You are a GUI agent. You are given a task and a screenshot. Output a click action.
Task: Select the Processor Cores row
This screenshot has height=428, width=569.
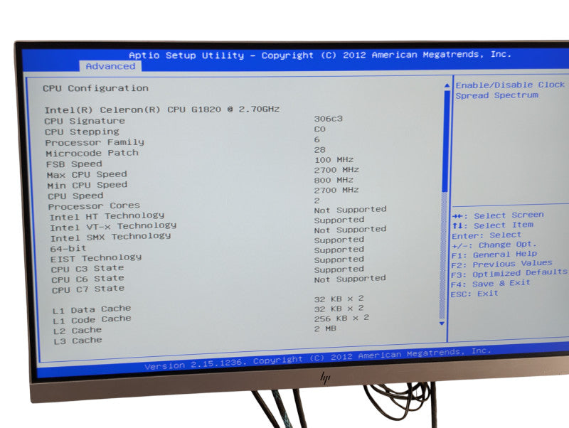pyautogui.click(x=185, y=203)
